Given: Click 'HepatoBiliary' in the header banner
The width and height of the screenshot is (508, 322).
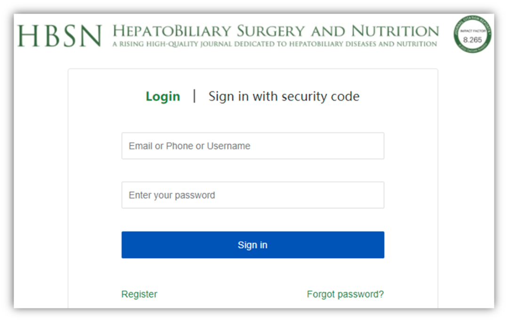Looking at the screenshot, I should pyautogui.click(x=172, y=31).
